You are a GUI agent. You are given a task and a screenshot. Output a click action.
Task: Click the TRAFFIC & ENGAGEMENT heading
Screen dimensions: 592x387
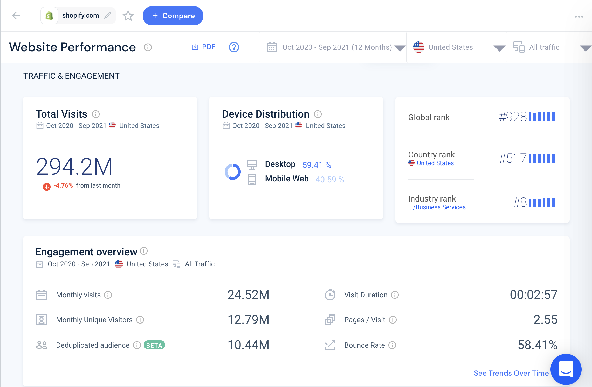click(x=71, y=76)
